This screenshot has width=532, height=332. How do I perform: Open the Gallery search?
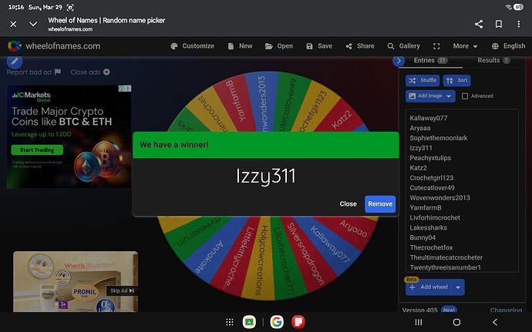coord(402,46)
